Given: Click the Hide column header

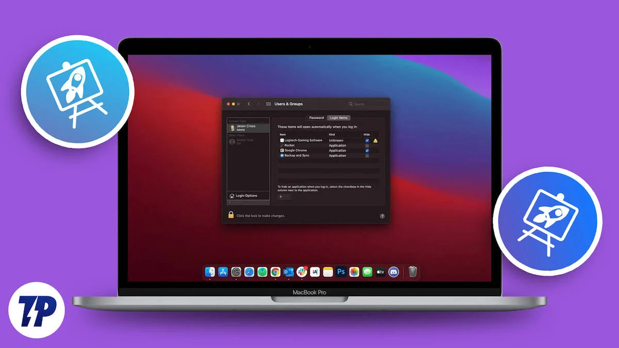Looking at the screenshot, I should [367, 135].
